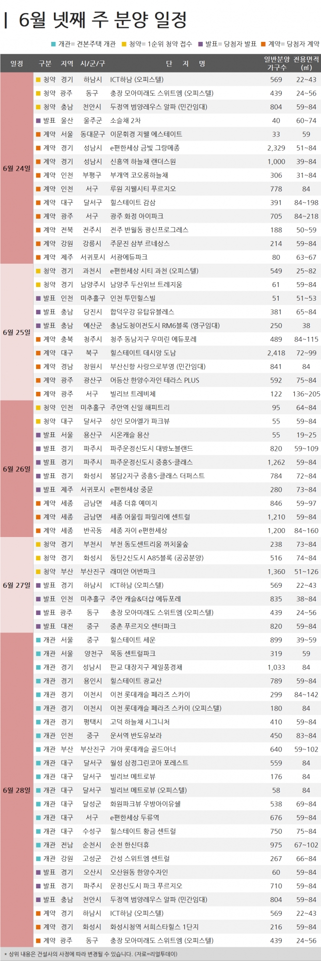This screenshot has height=961, width=321.
Task: Click the area value '84~218'
Action: click(306, 216)
